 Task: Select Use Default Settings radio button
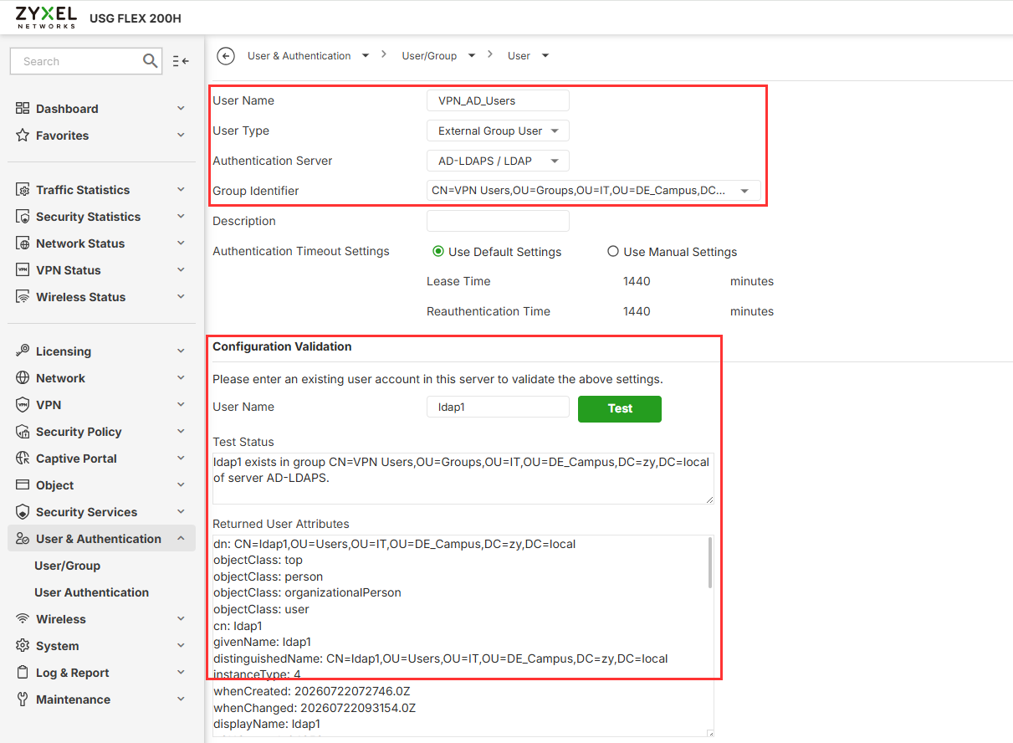[x=438, y=251]
